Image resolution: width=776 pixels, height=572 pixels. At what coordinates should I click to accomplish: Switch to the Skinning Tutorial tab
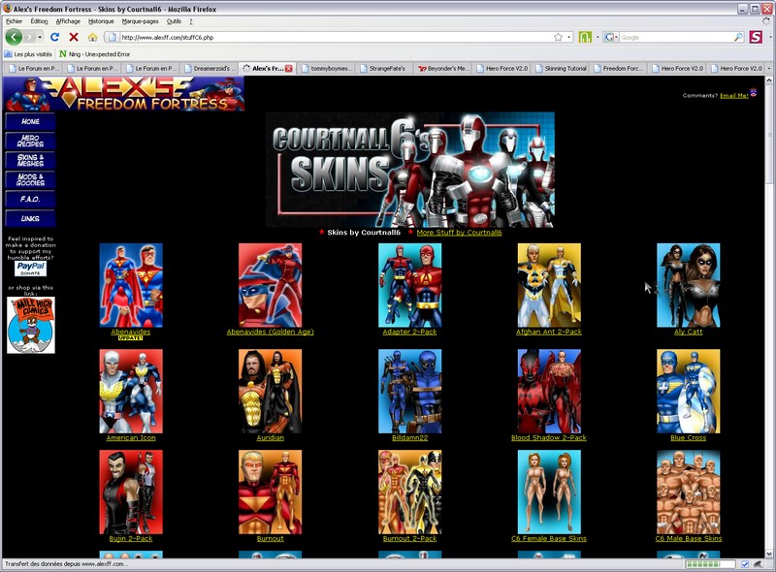562,69
